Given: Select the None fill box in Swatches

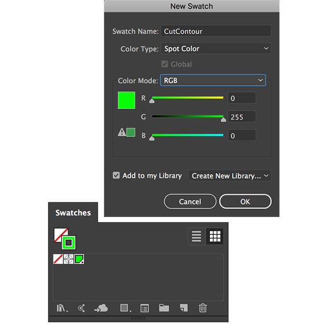Looking at the screenshot, I should pos(59,233).
